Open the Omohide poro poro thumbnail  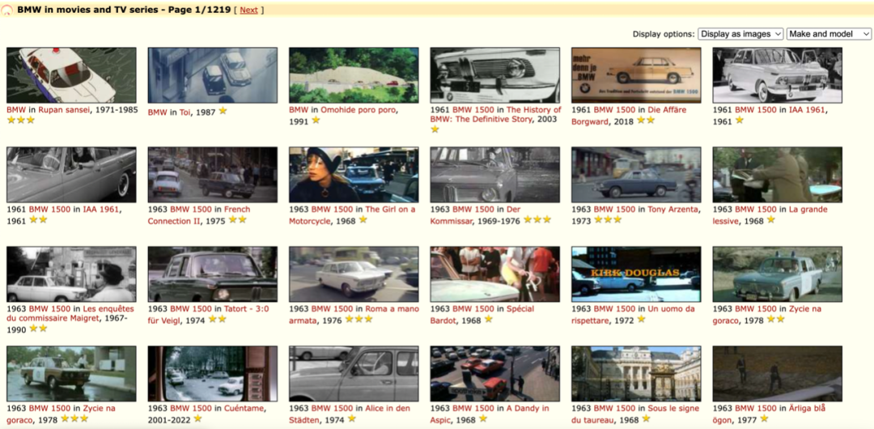point(354,75)
